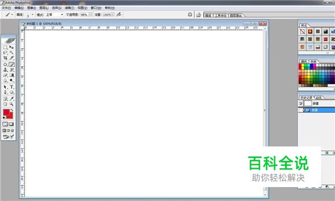Viewport: 335px width, 201px height.
Task: Switch to Quick Mask mode
Action: pyautogui.click(x=11, y=124)
